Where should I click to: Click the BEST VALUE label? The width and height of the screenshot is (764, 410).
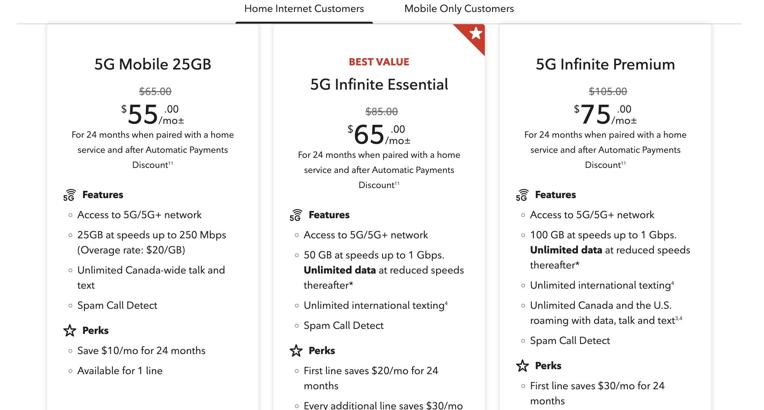(x=379, y=62)
